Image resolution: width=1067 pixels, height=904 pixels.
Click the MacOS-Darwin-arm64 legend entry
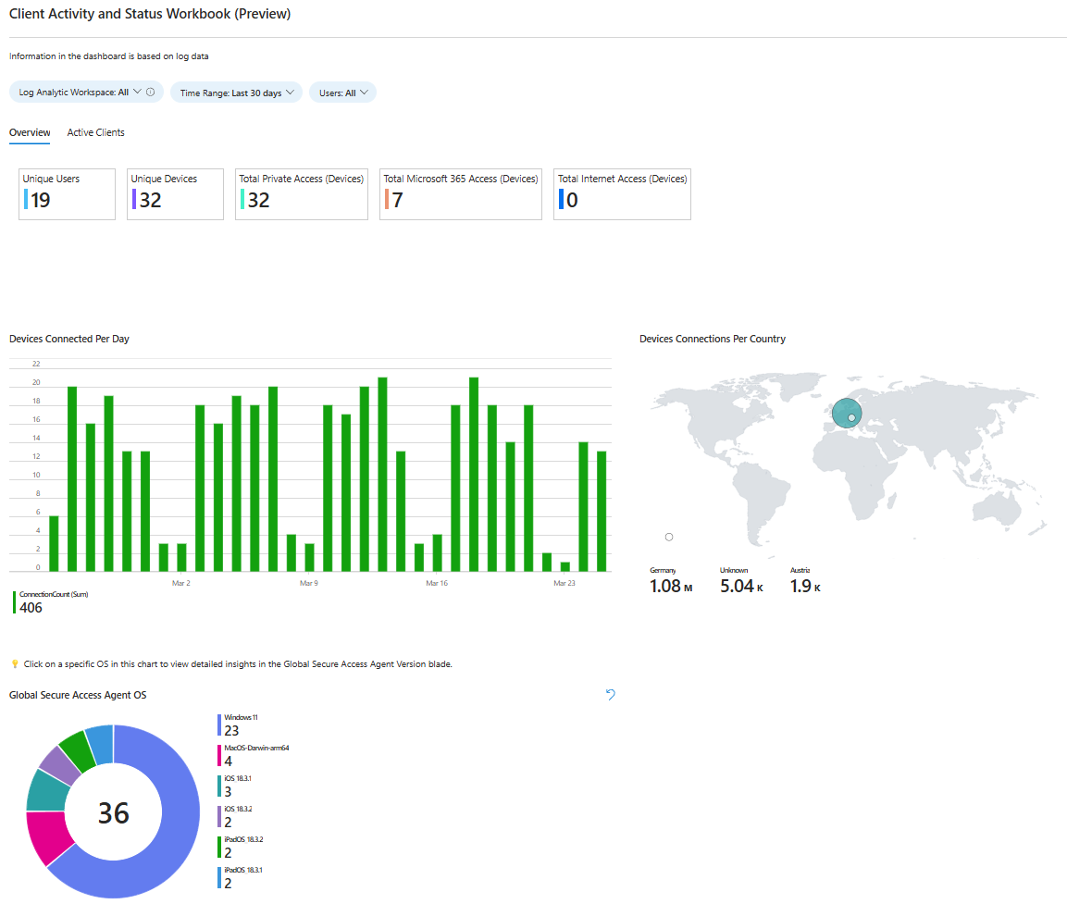[255, 751]
